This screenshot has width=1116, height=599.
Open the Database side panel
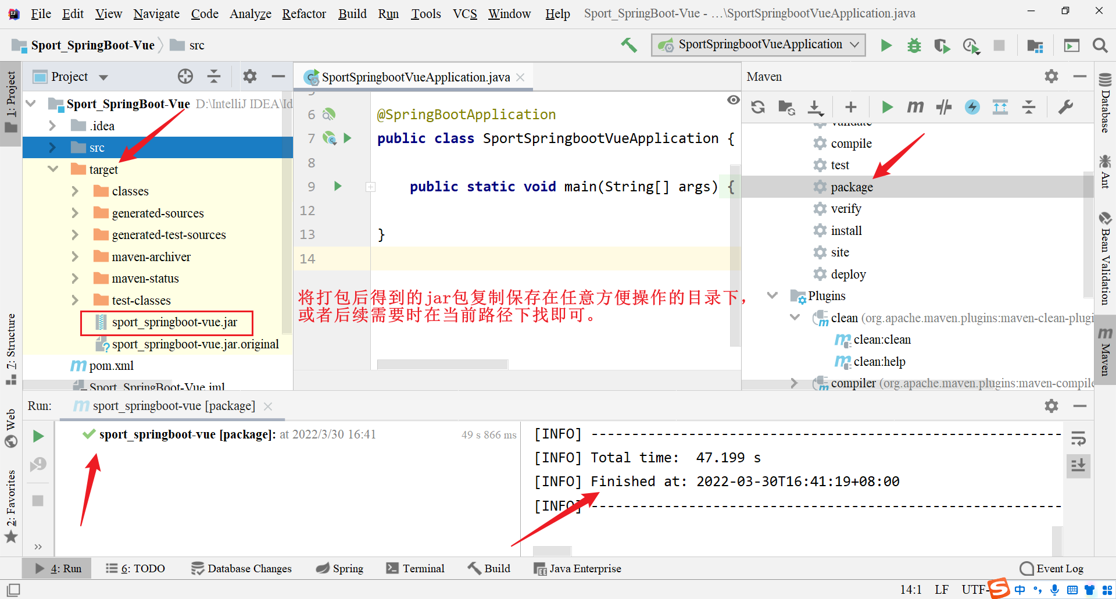(x=1106, y=104)
